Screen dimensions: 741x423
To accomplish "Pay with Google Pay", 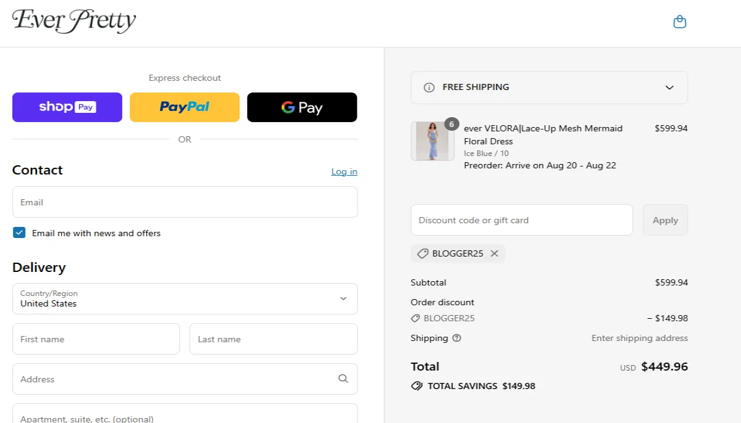I will pos(301,107).
